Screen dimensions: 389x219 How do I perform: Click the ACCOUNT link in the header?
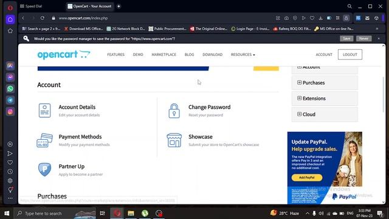tap(324, 54)
